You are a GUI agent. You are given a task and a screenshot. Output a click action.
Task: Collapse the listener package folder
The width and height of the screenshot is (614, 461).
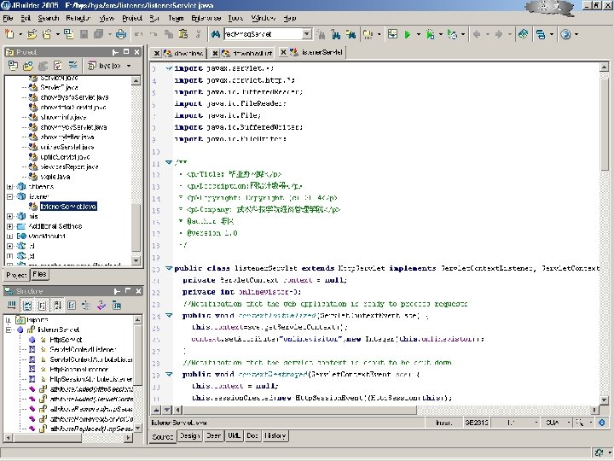[x=9, y=195]
